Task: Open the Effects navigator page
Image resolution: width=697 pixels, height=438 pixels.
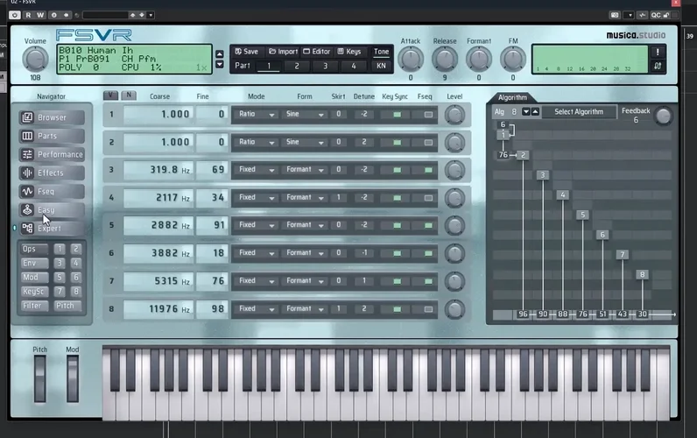Action: click(x=52, y=173)
